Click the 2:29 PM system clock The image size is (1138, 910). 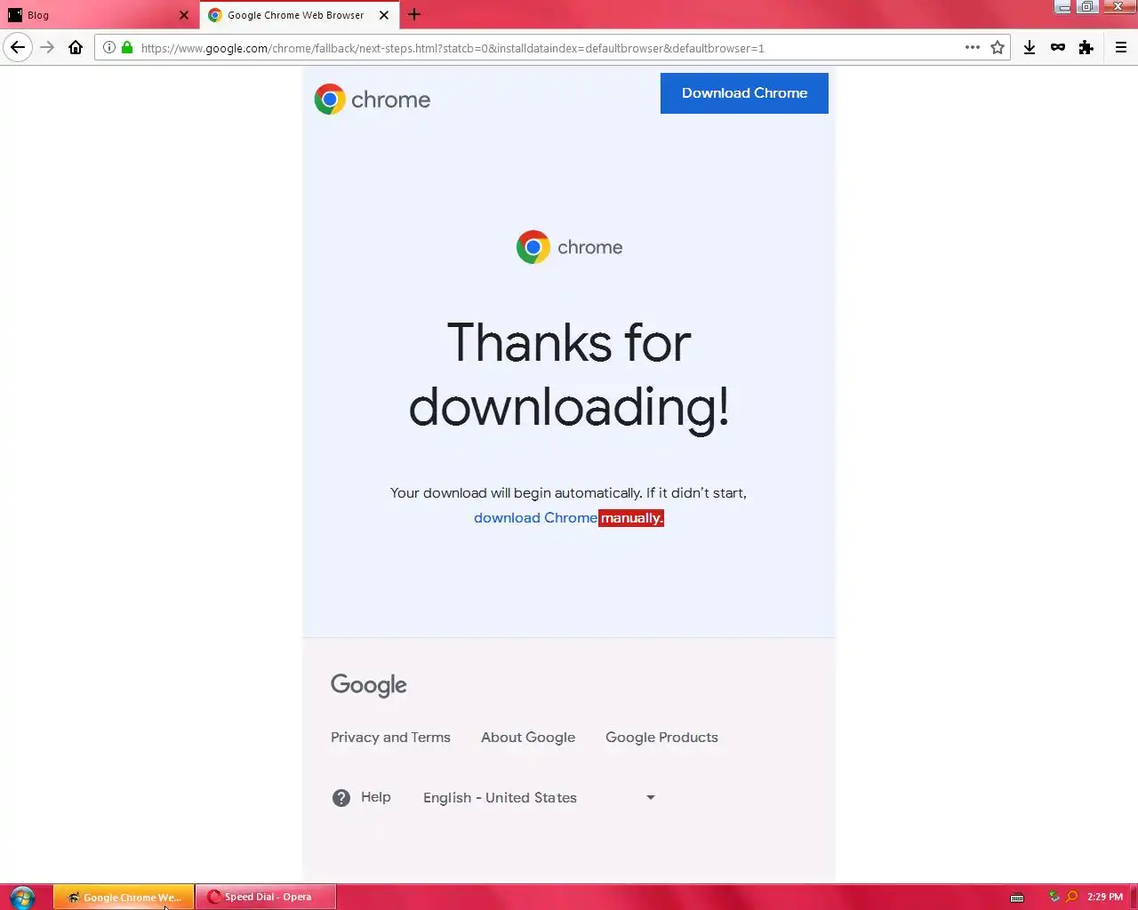click(1105, 897)
